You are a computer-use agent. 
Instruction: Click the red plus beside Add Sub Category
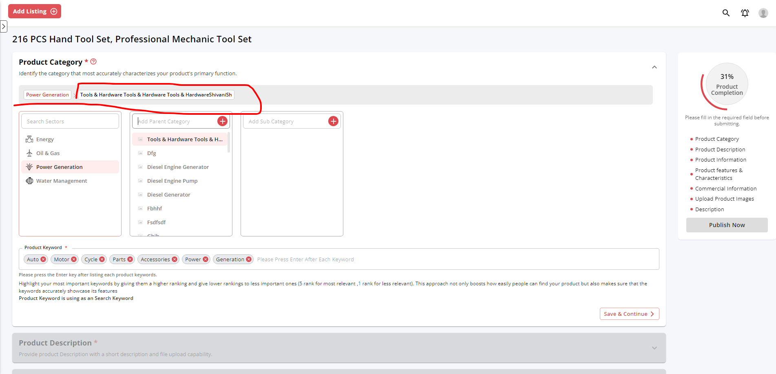(x=333, y=121)
